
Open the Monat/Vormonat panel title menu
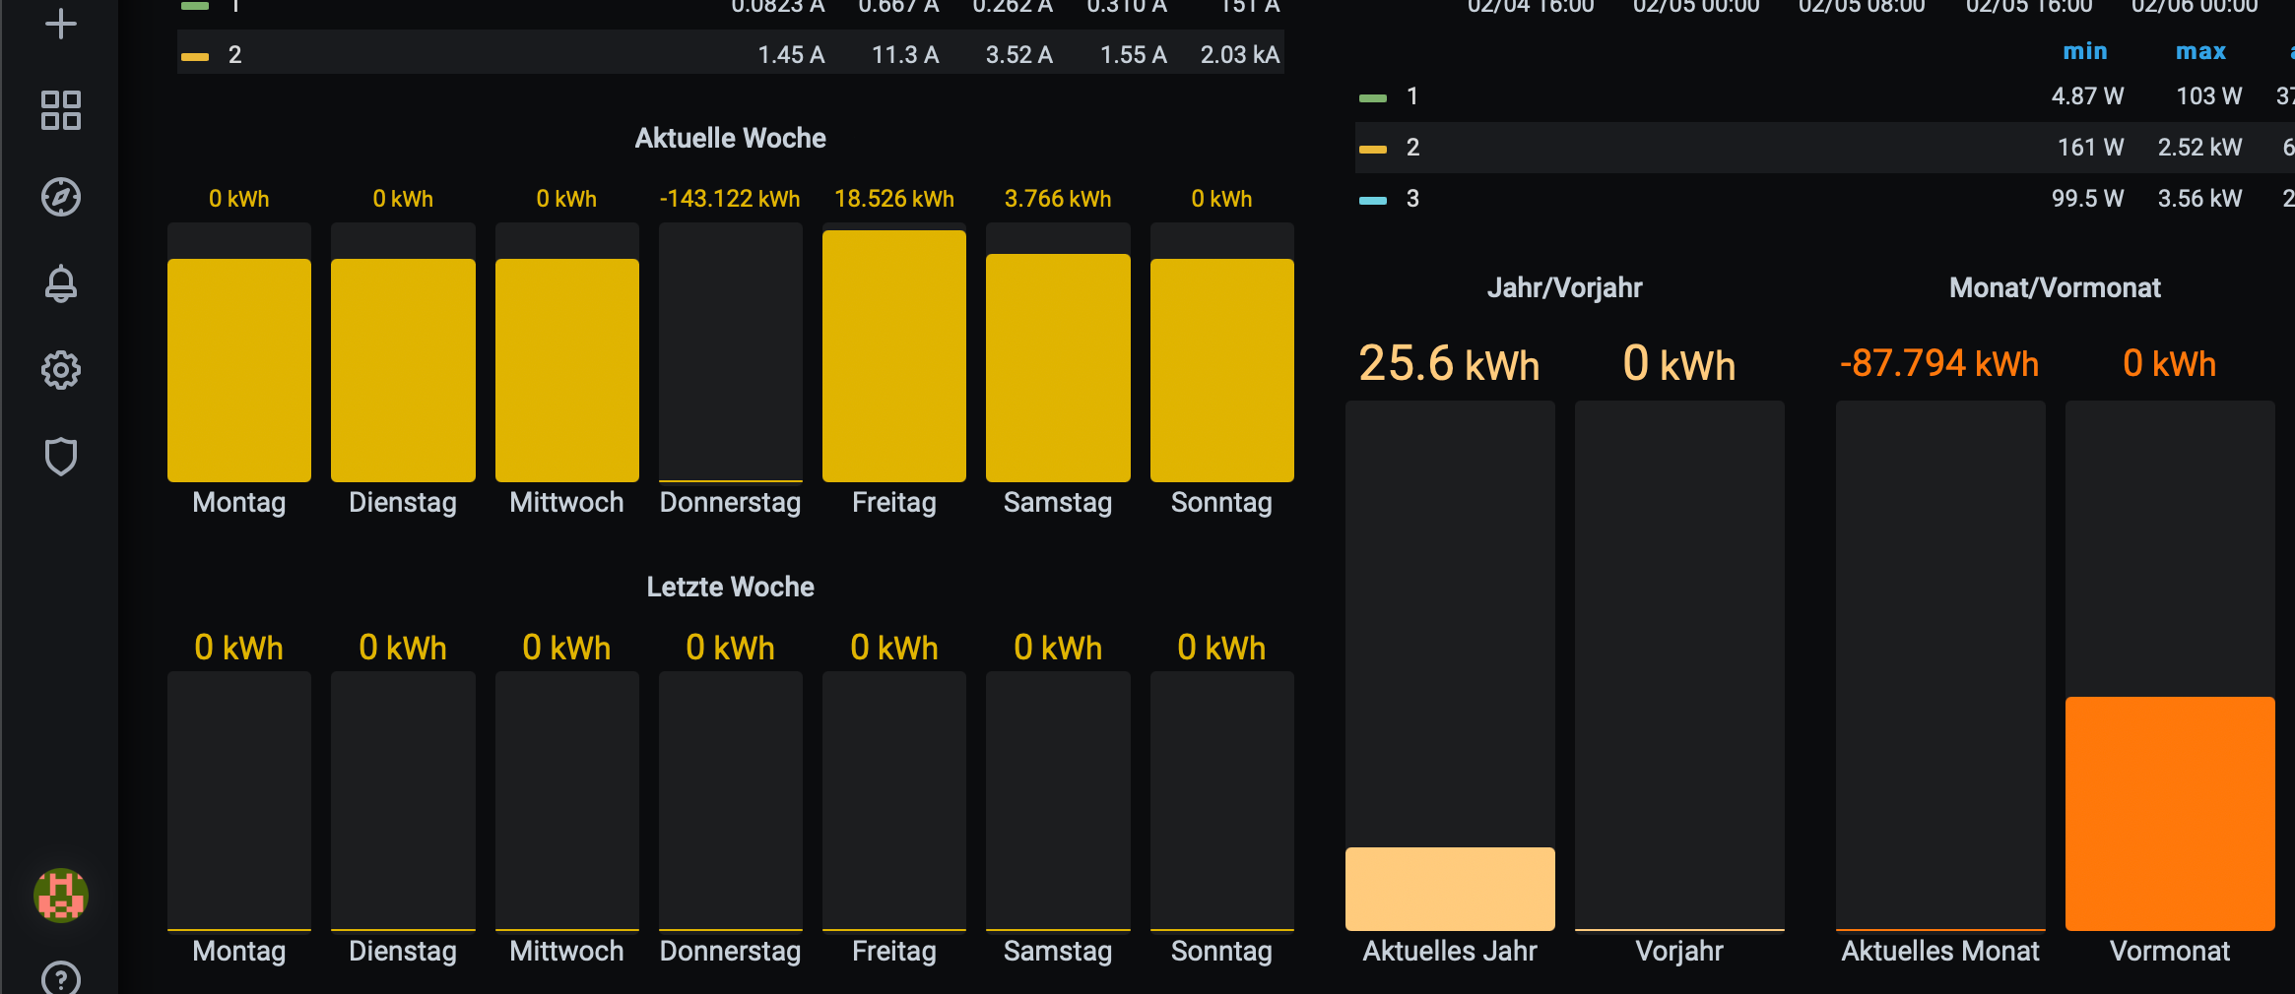coord(2055,287)
